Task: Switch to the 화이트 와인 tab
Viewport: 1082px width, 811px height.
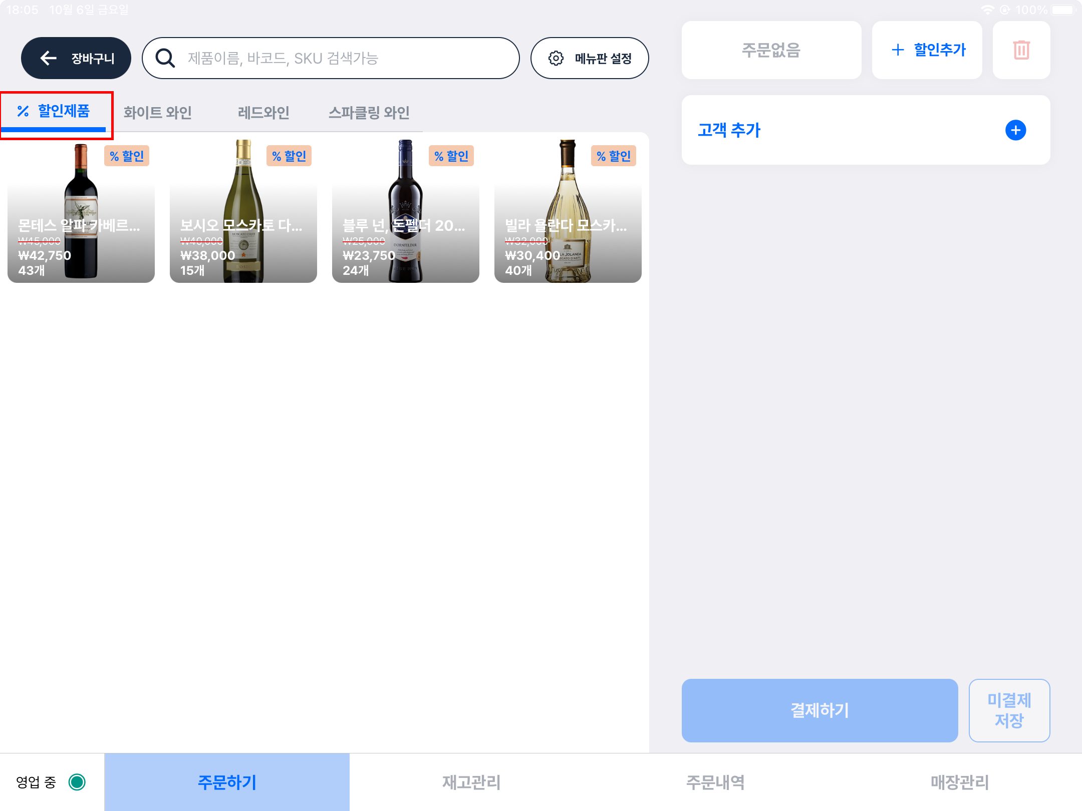Action: pos(158,113)
